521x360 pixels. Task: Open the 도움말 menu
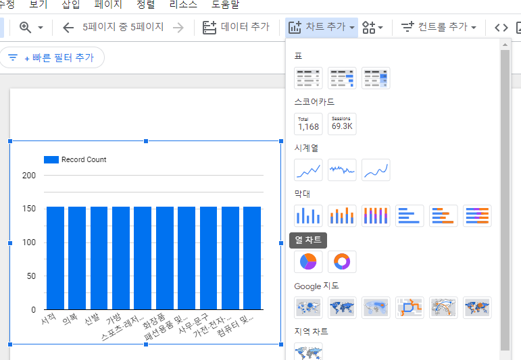[225, 4]
